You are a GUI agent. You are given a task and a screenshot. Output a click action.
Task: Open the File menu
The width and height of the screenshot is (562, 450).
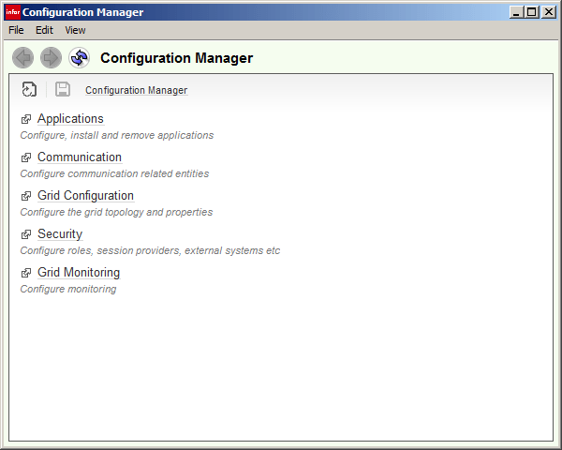pyautogui.click(x=16, y=30)
